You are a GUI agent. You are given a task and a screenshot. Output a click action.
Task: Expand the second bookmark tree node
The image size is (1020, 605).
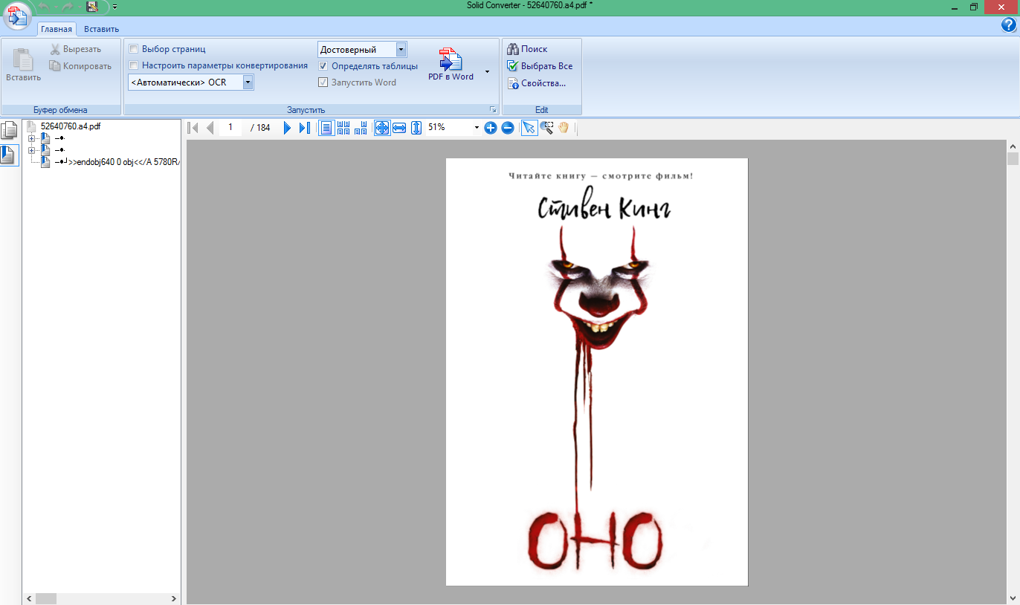pyautogui.click(x=31, y=150)
